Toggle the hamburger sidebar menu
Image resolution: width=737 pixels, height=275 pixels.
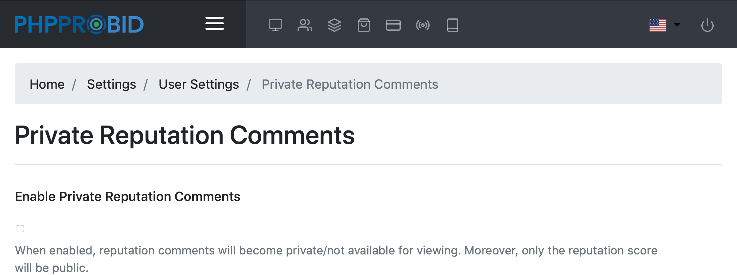coord(214,24)
